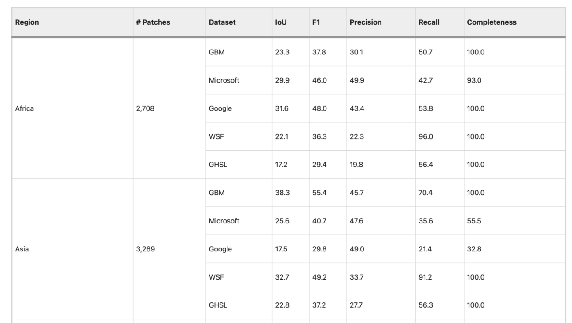Select the Dataset column header
The image size is (572, 323).
coord(223,22)
